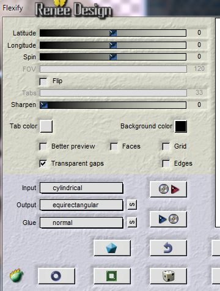Enable the Grid checkbox

166,146
